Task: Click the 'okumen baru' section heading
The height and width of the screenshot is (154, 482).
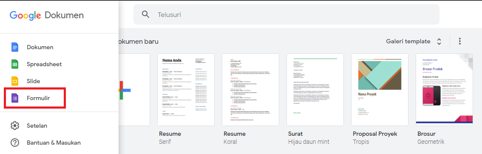Action: [139, 41]
